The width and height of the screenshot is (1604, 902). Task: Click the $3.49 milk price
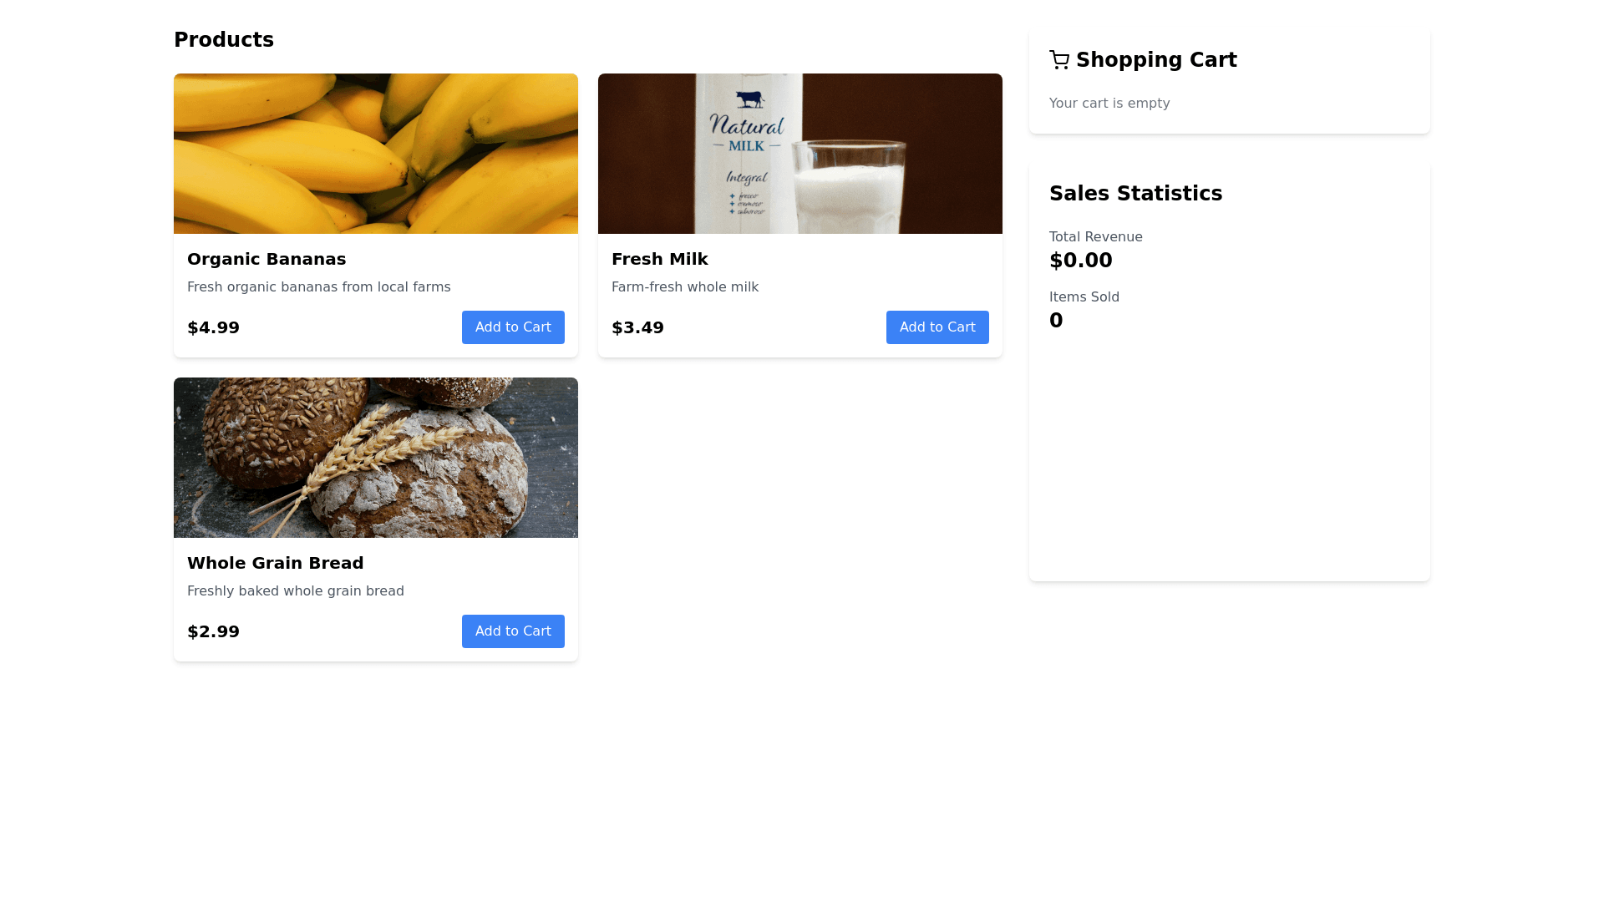638,327
